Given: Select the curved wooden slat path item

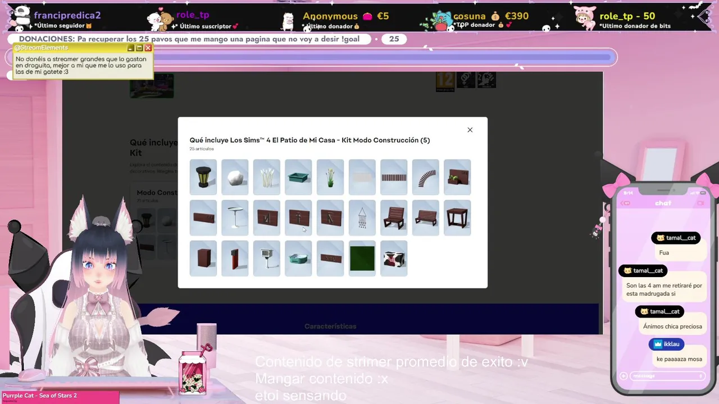Looking at the screenshot, I should click(x=426, y=177).
